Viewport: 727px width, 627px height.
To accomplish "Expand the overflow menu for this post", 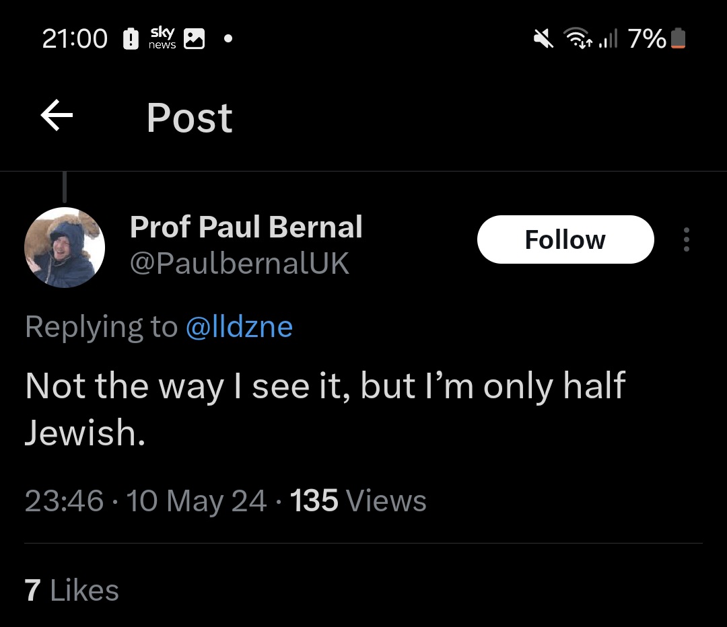I will coord(686,239).
